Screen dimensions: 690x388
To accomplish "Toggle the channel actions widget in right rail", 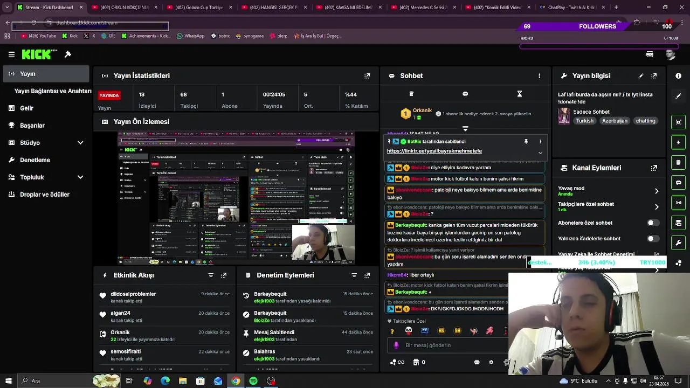I will (679, 223).
